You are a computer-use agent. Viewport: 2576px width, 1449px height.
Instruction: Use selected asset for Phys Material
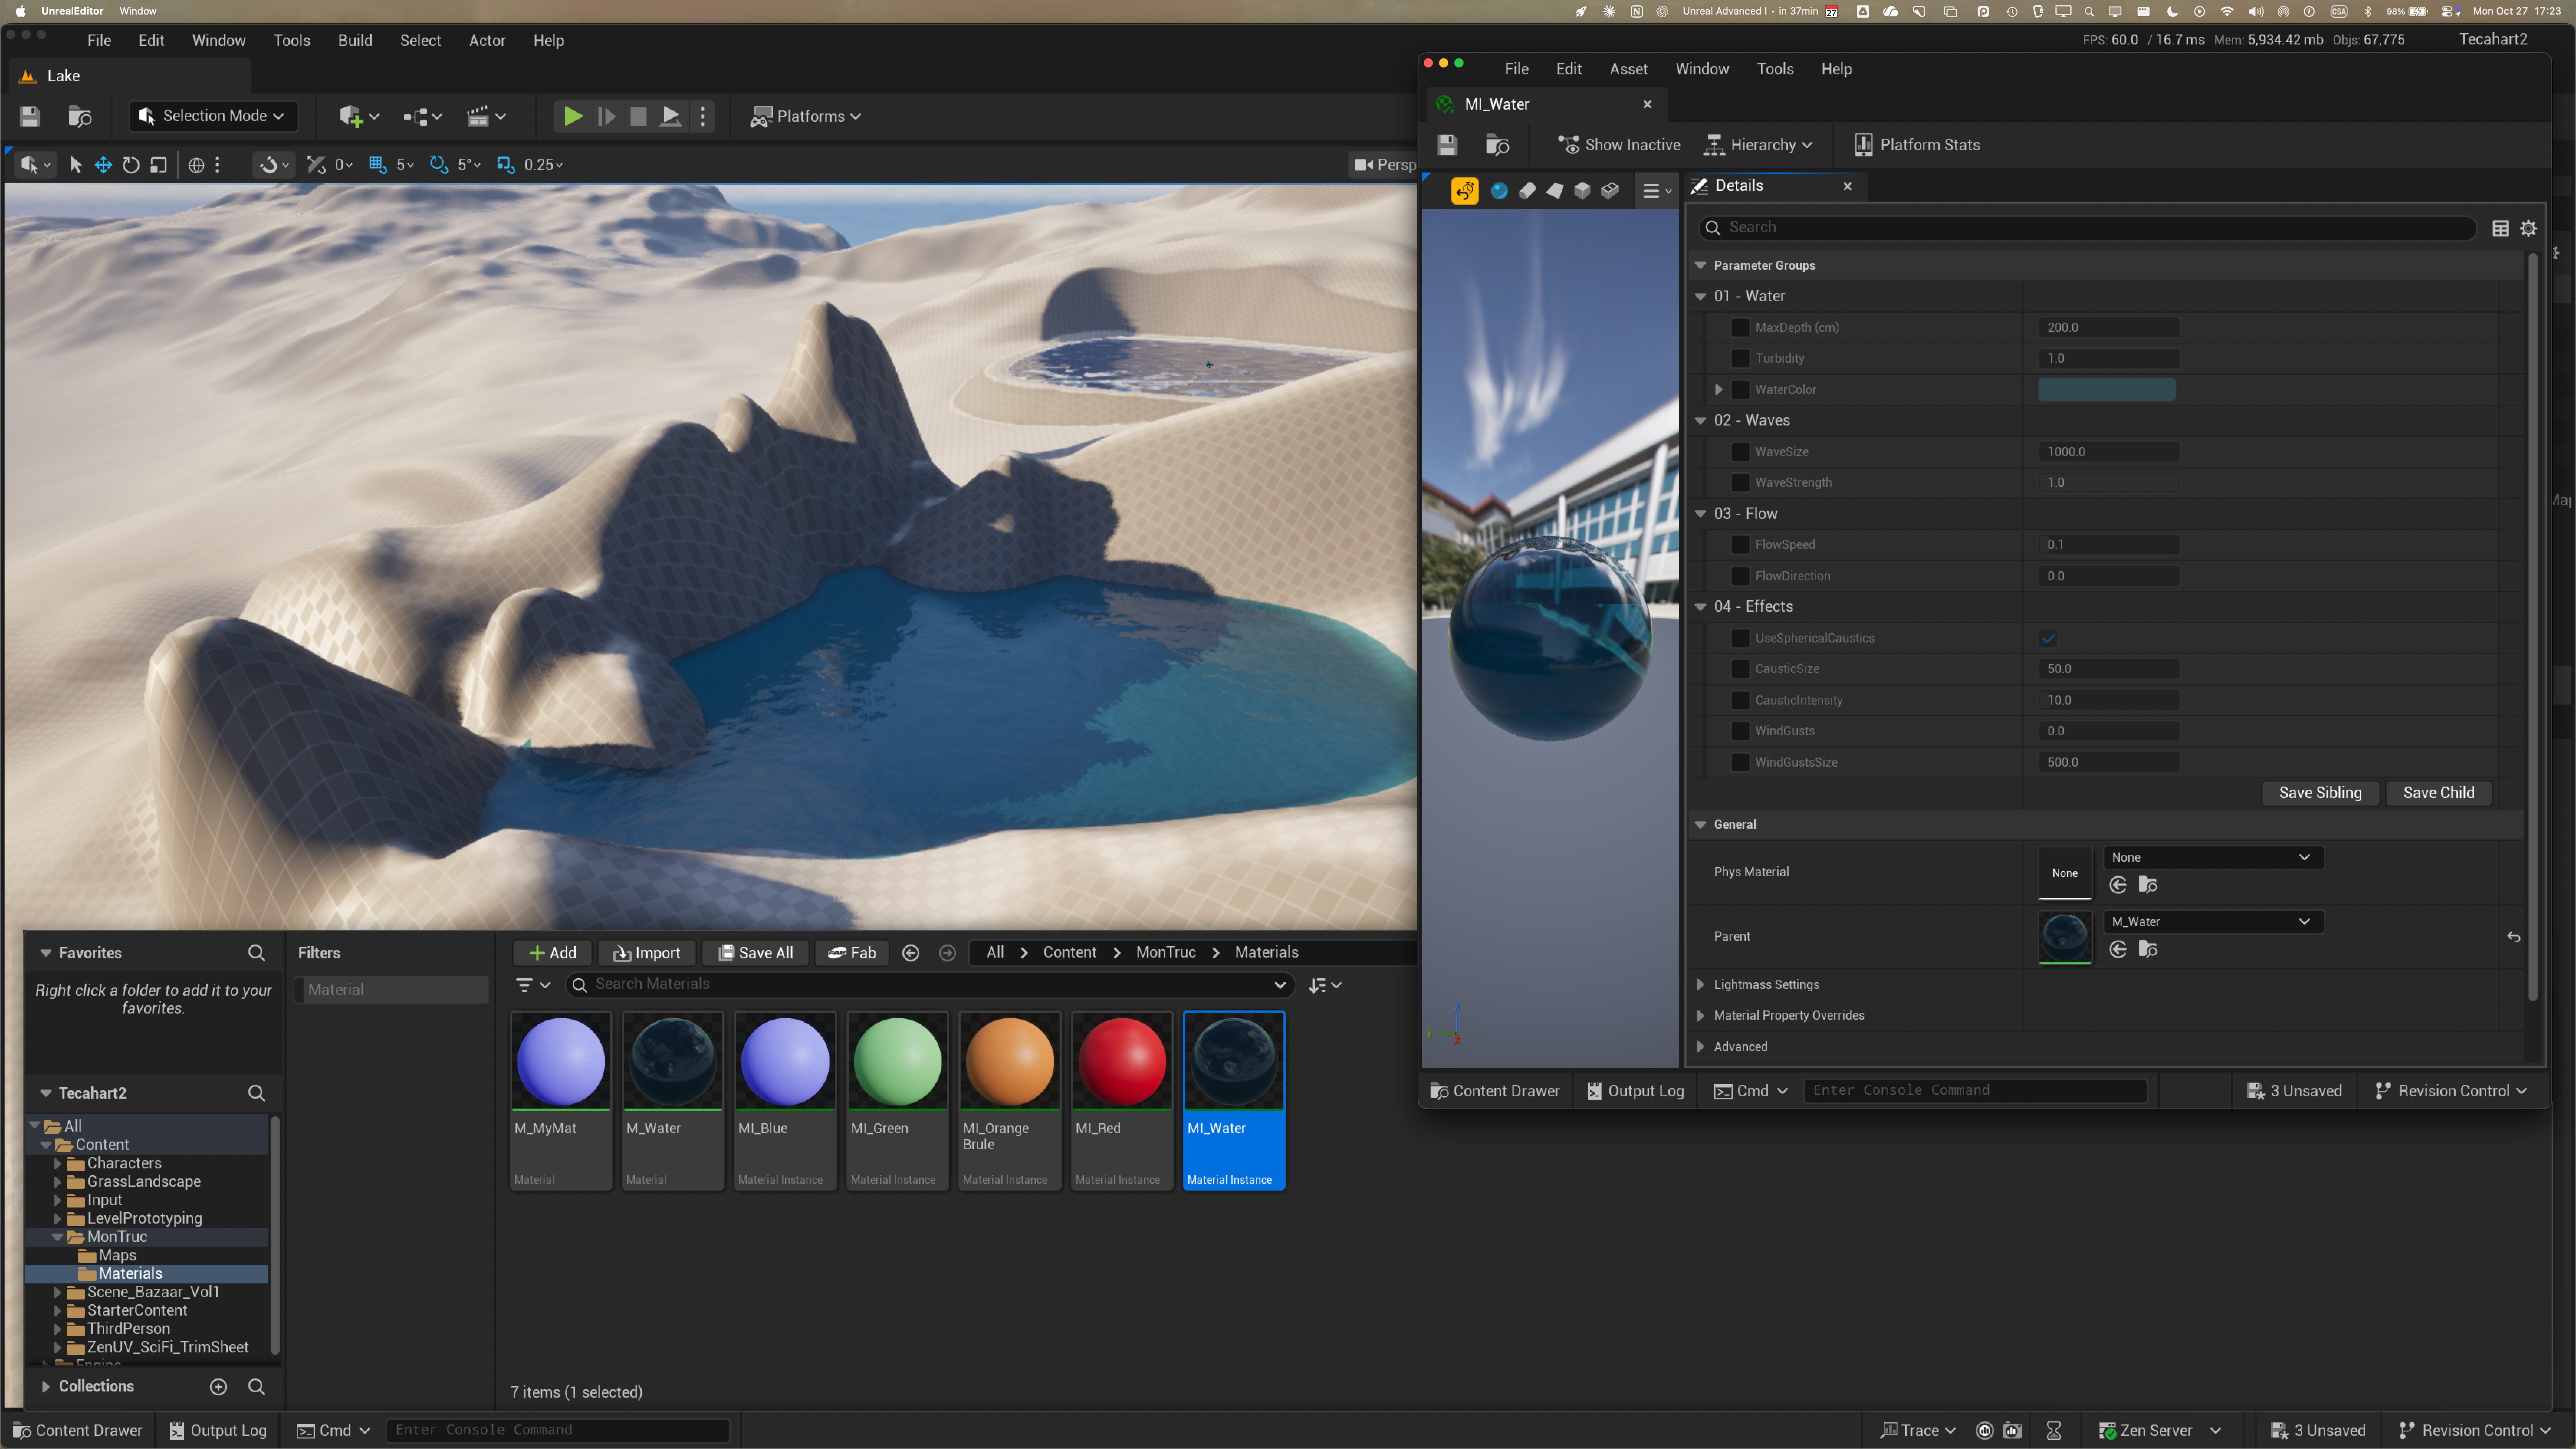(2118, 885)
